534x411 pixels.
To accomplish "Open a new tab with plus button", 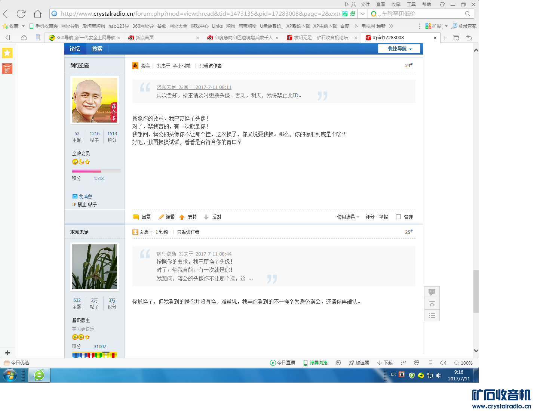I will 445,38.
